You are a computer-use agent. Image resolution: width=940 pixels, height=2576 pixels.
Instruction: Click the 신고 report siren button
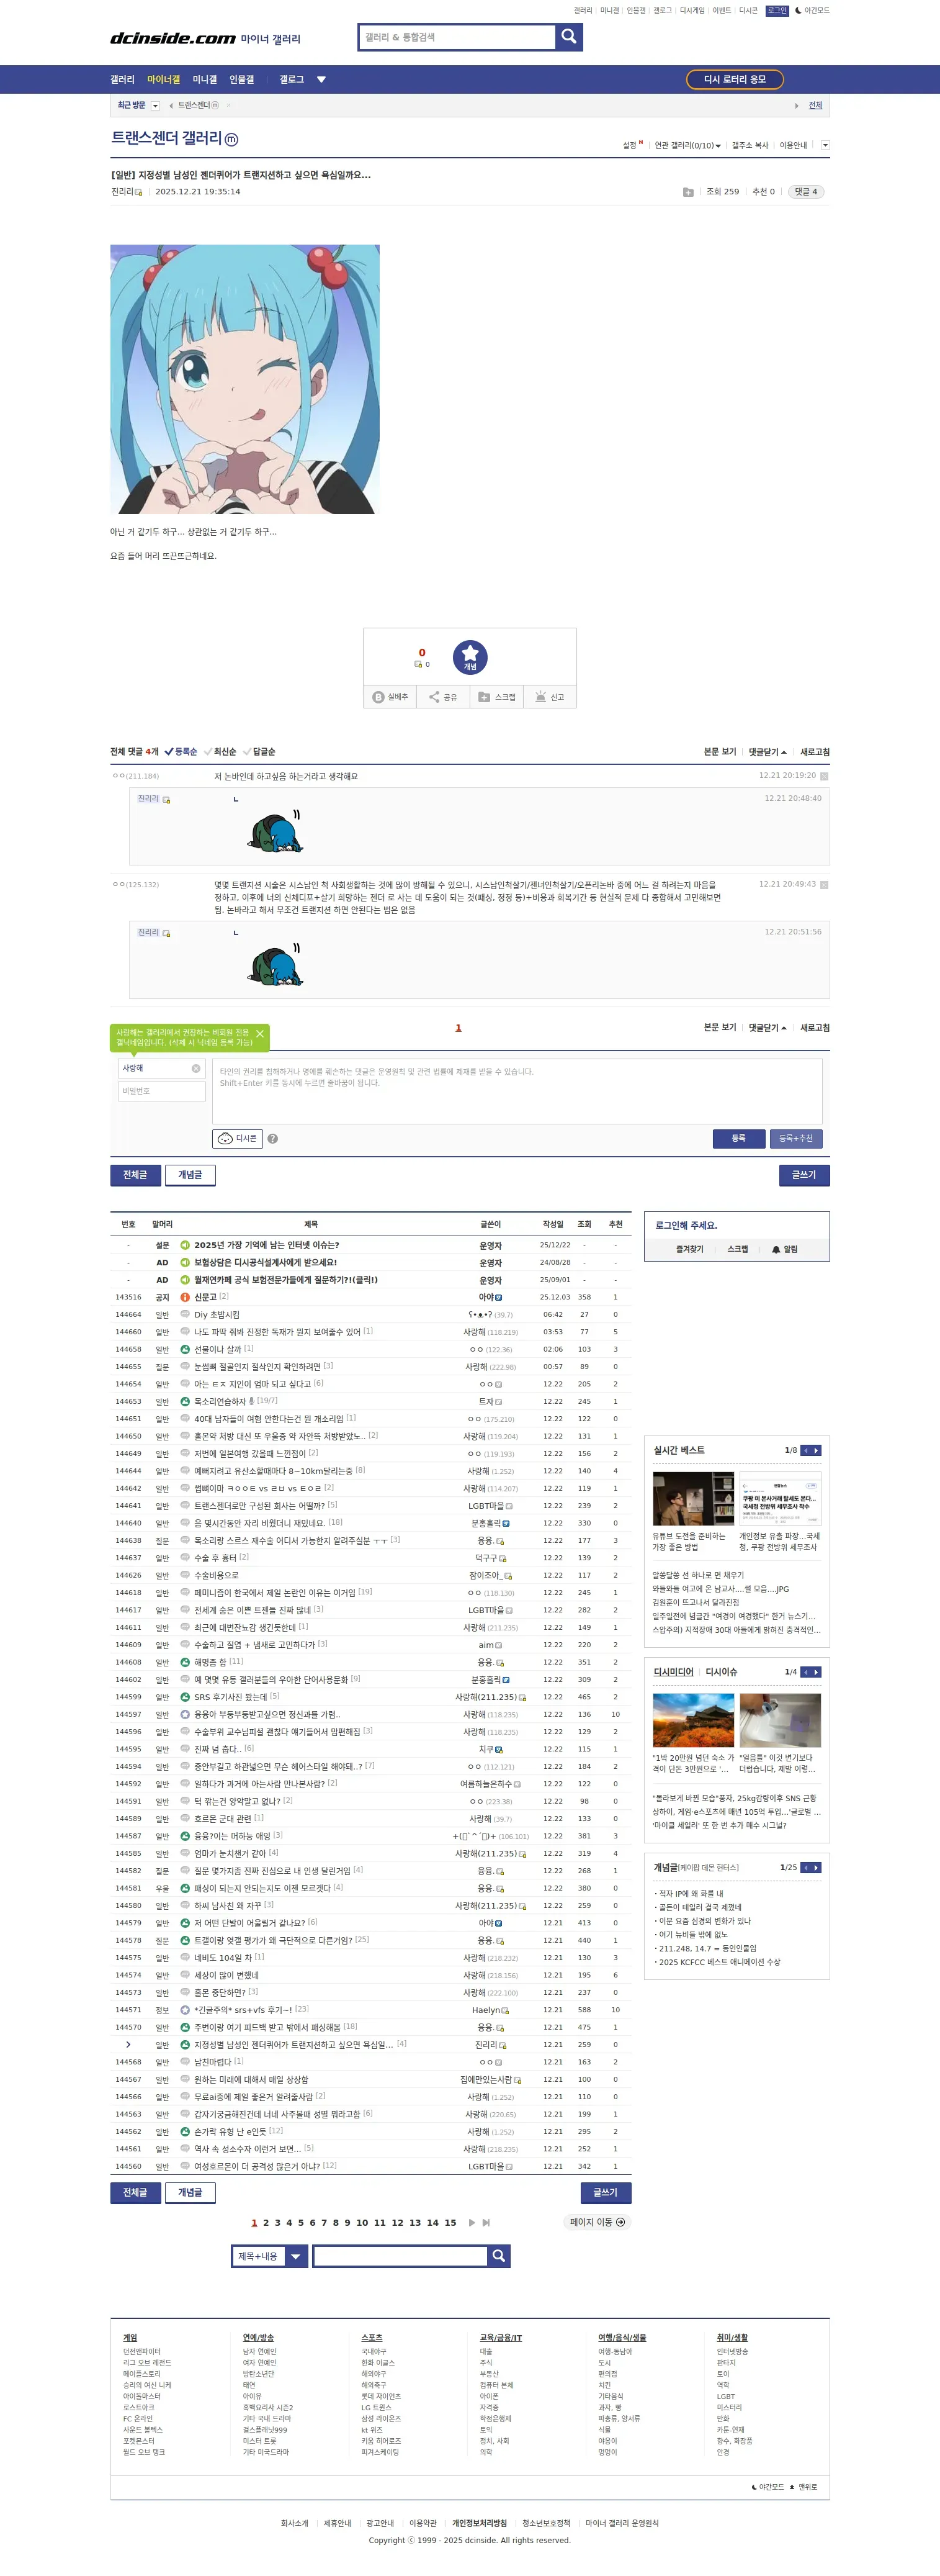point(549,697)
